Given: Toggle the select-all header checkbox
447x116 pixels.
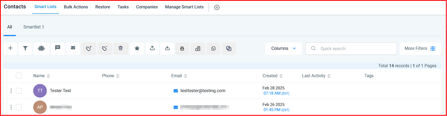Looking at the screenshot, I should [19, 76].
